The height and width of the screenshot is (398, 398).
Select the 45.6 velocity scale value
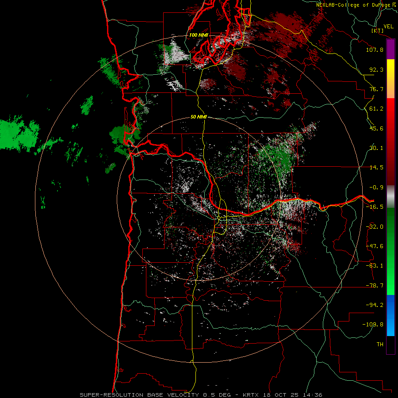coord(376,128)
